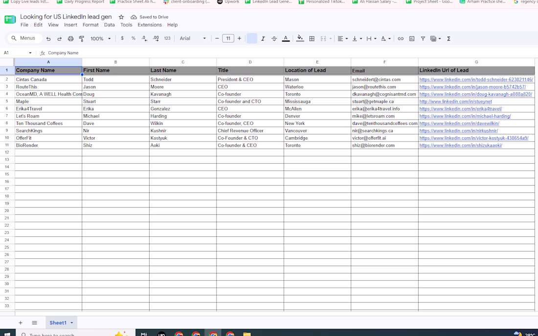Open the Extensions menu
This screenshot has width=538, height=336.
click(150, 24)
